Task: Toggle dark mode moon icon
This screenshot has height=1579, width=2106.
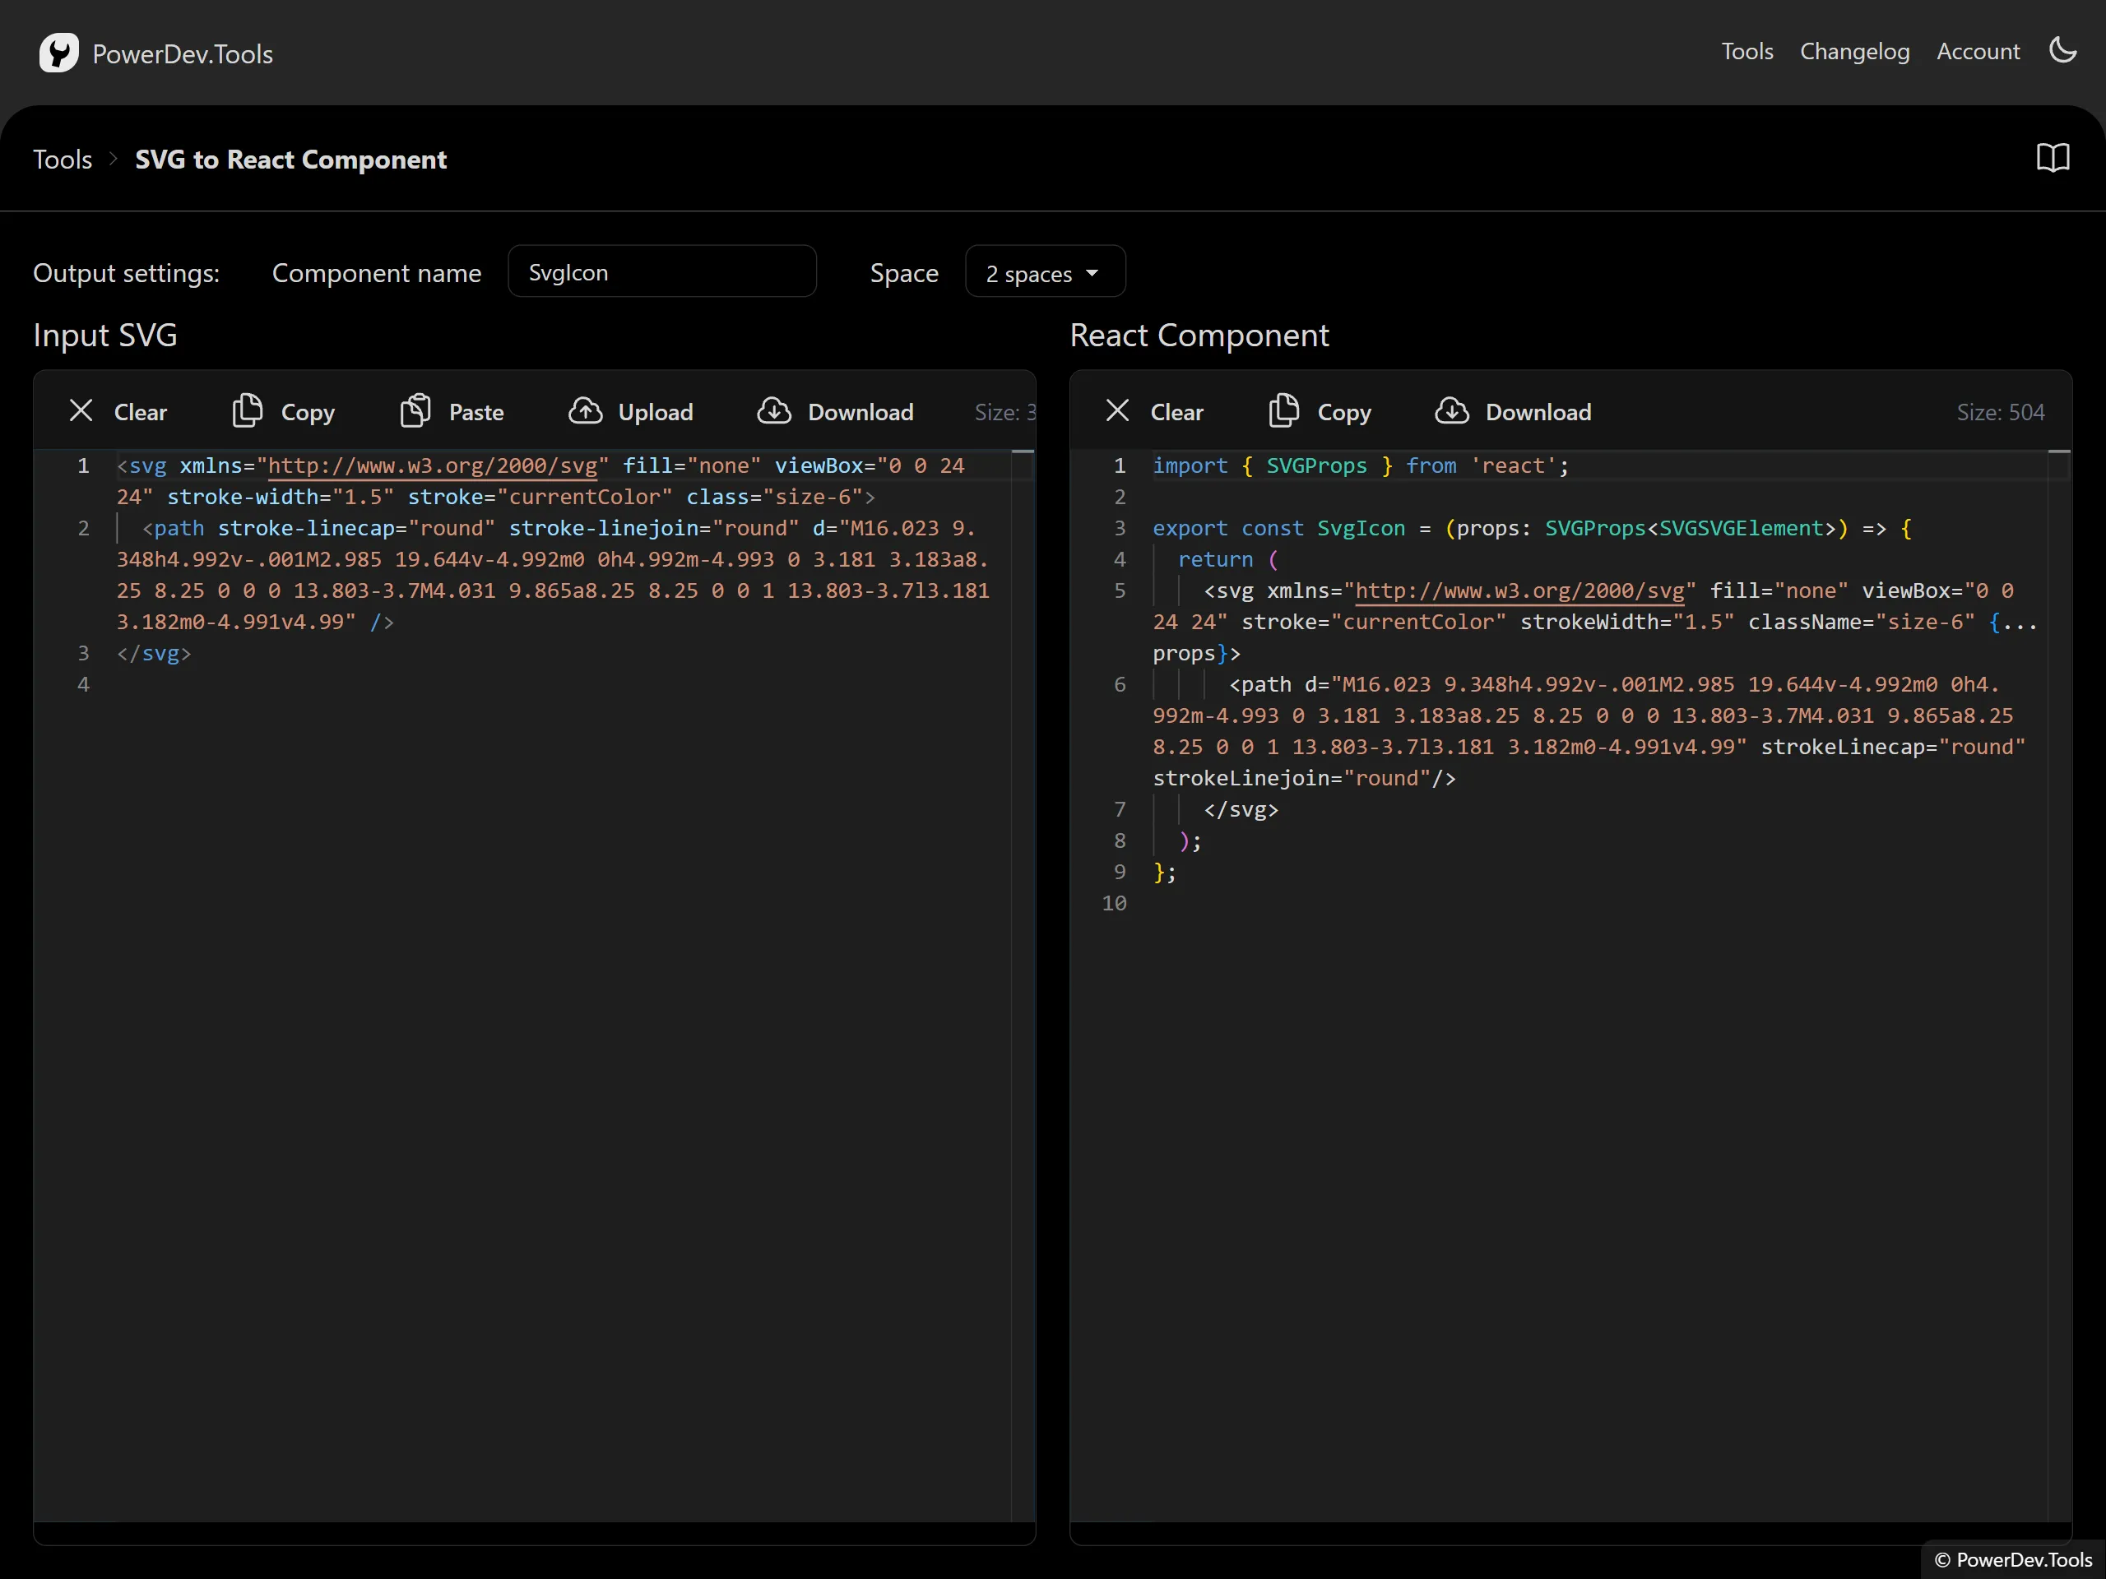Action: point(2062,50)
